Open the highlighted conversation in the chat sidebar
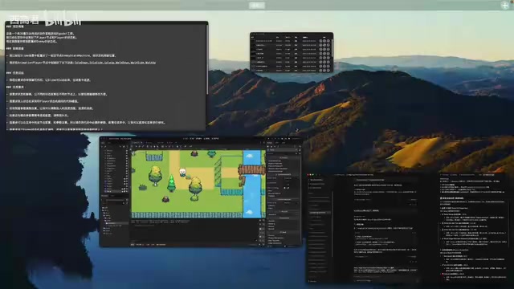This screenshot has width=514, height=289. [320, 213]
